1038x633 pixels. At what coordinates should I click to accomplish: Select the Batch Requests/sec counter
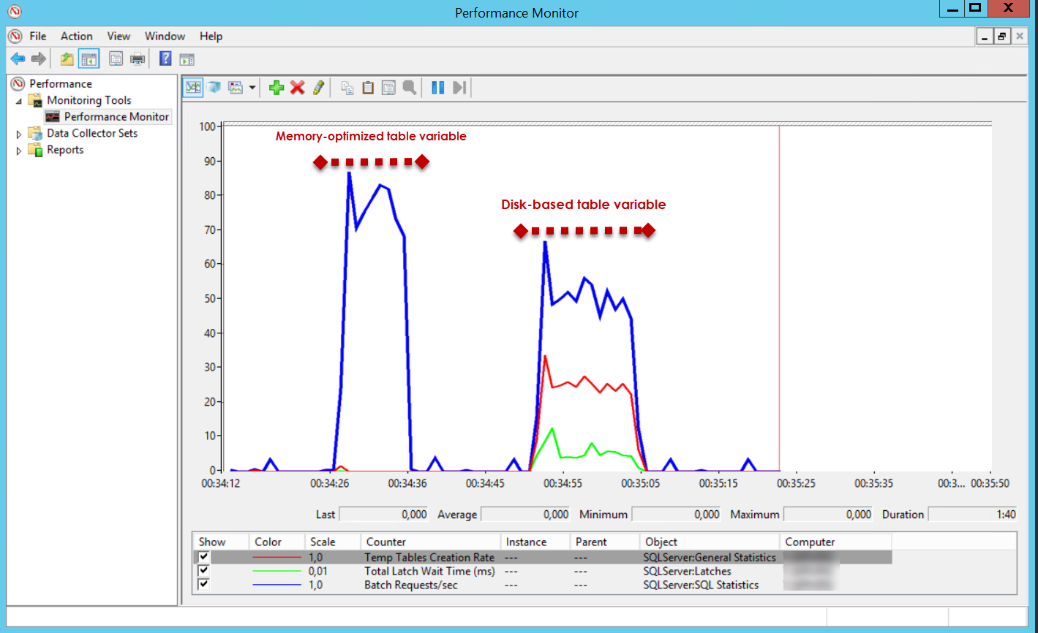pos(411,585)
